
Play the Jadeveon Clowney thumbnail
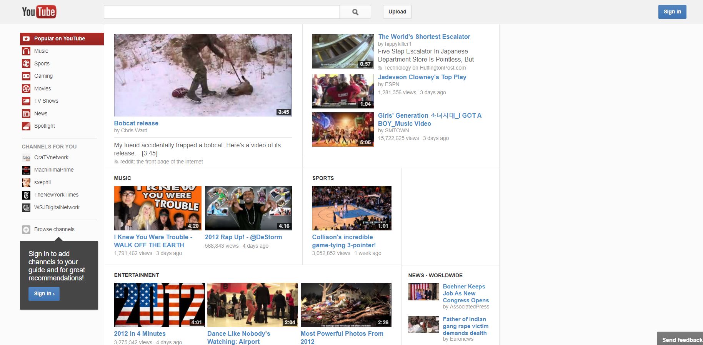pyautogui.click(x=343, y=91)
